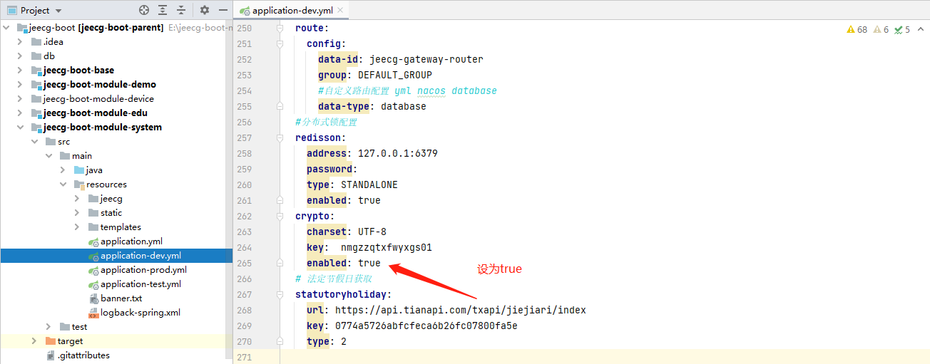Click the Collapse All icon in Project panel

181,10
